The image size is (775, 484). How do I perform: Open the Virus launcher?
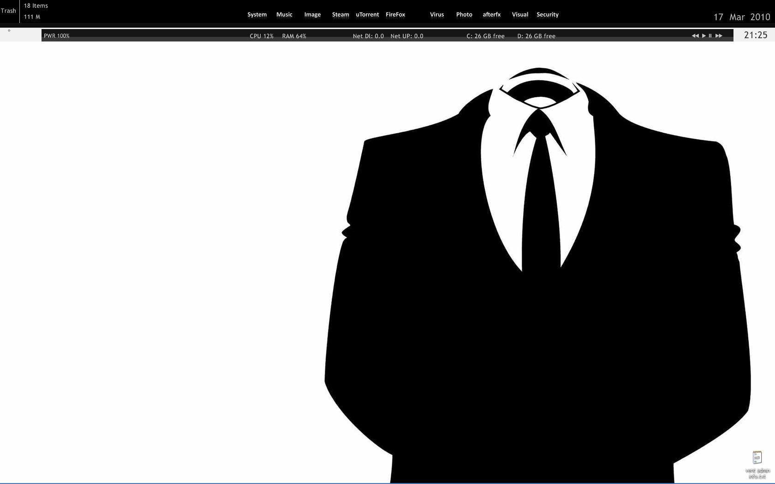(437, 15)
